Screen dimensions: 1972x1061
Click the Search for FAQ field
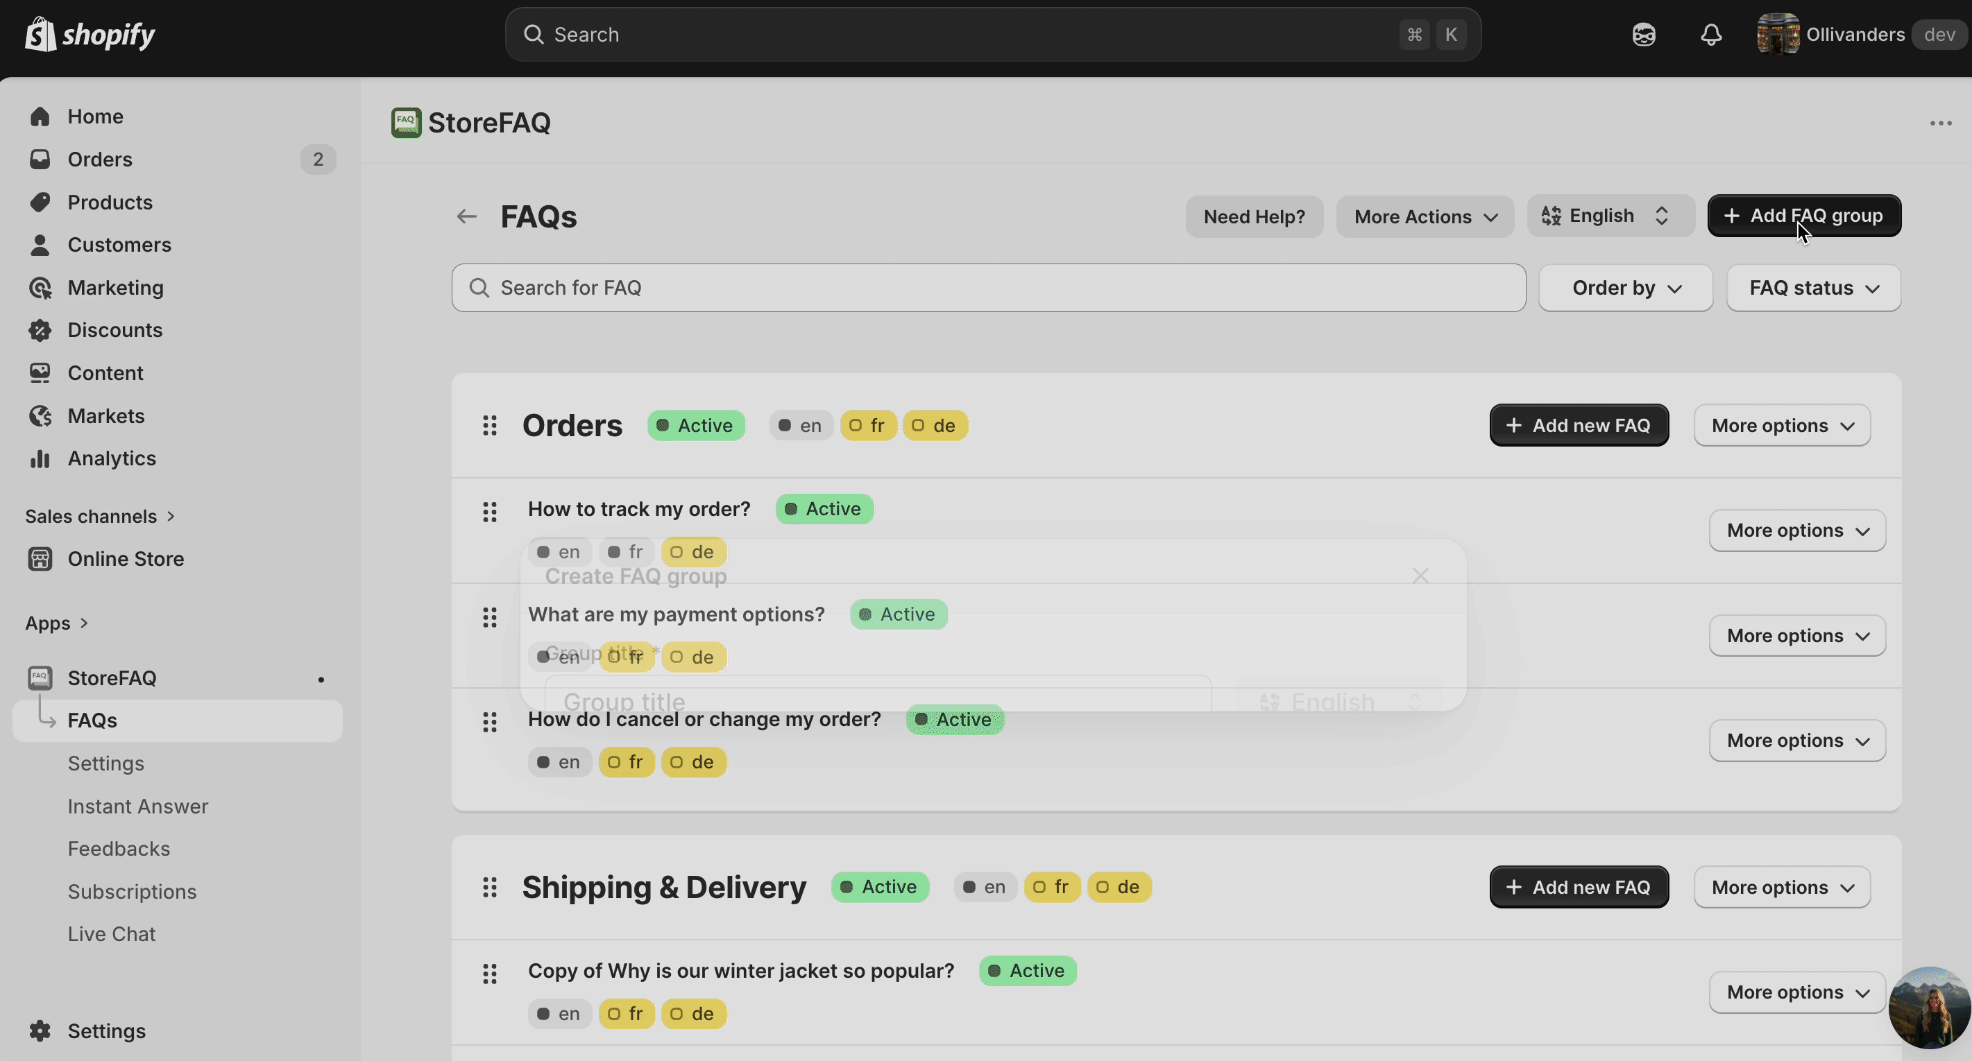988,288
